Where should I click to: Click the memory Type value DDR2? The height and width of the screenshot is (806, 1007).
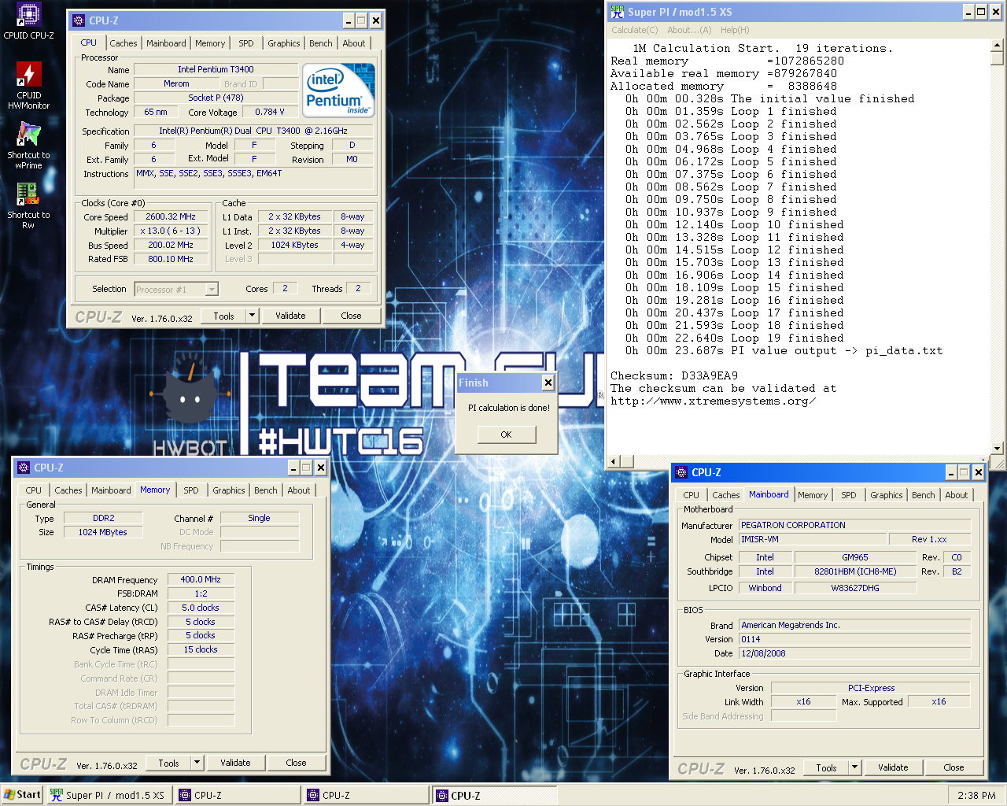click(103, 519)
